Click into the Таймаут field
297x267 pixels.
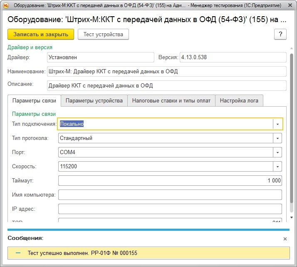(x=170, y=181)
